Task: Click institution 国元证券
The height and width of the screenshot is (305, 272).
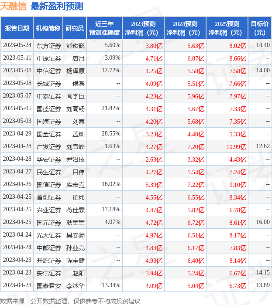Action: tap(49, 223)
